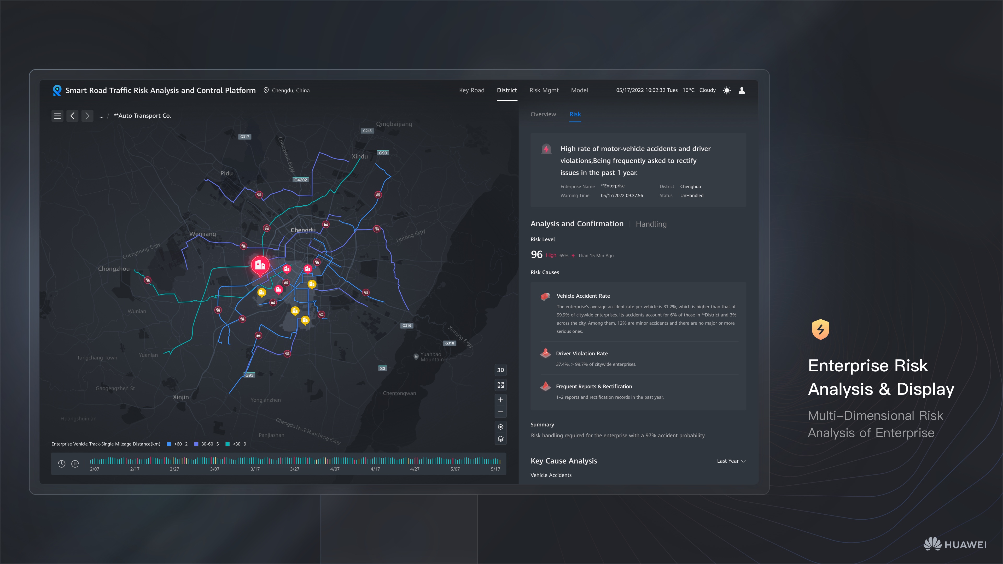This screenshot has height=564, width=1003.
Task: Switch to the Overview tab
Action: (544, 114)
